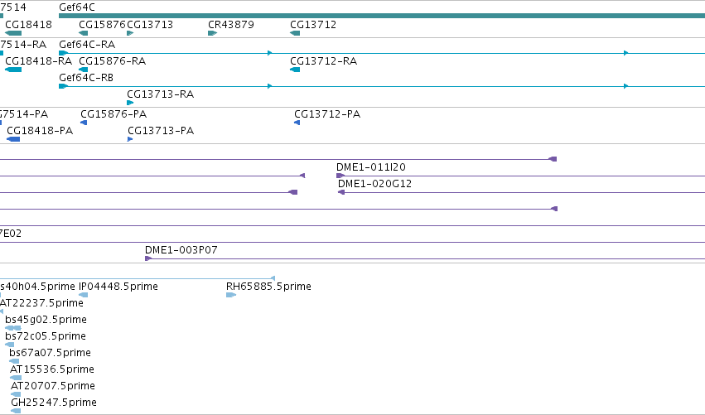
Task: Select the CG13713-RA transcript label
Action: click(x=161, y=94)
